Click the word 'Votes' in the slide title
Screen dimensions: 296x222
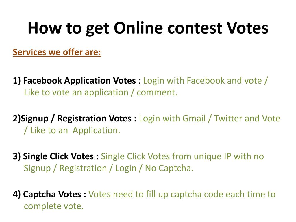tap(247, 28)
